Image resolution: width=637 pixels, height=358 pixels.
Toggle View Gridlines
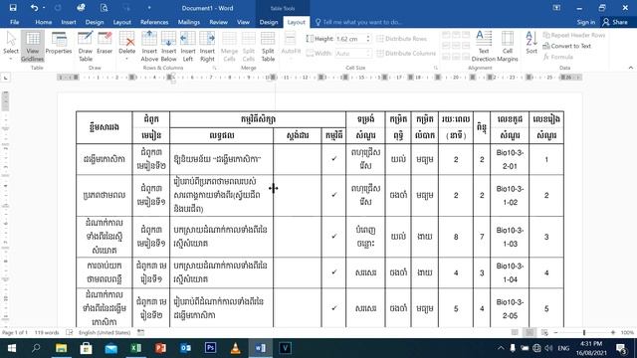point(33,47)
